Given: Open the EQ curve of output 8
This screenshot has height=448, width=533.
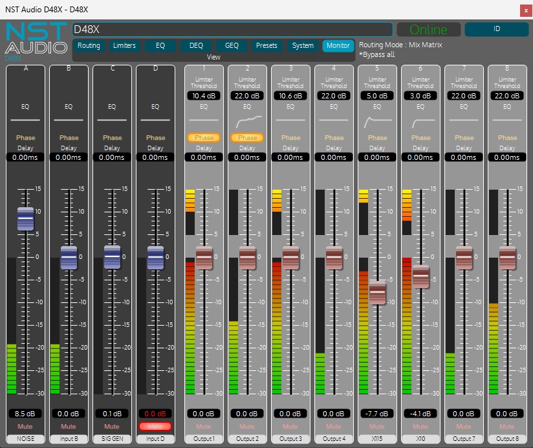Looking at the screenshot, I should [x=507, y=120].
